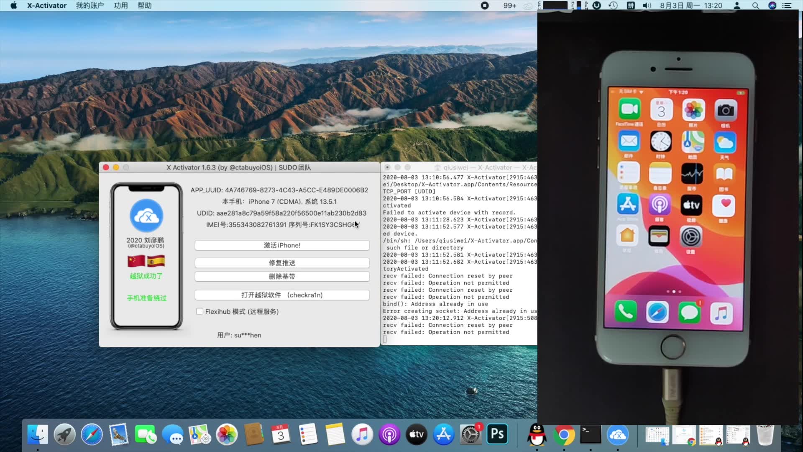Viewport: 803px width, 452px height.
Task: Click the 修复推送 button
Action: pyautogui.click(x=282, y=263)
